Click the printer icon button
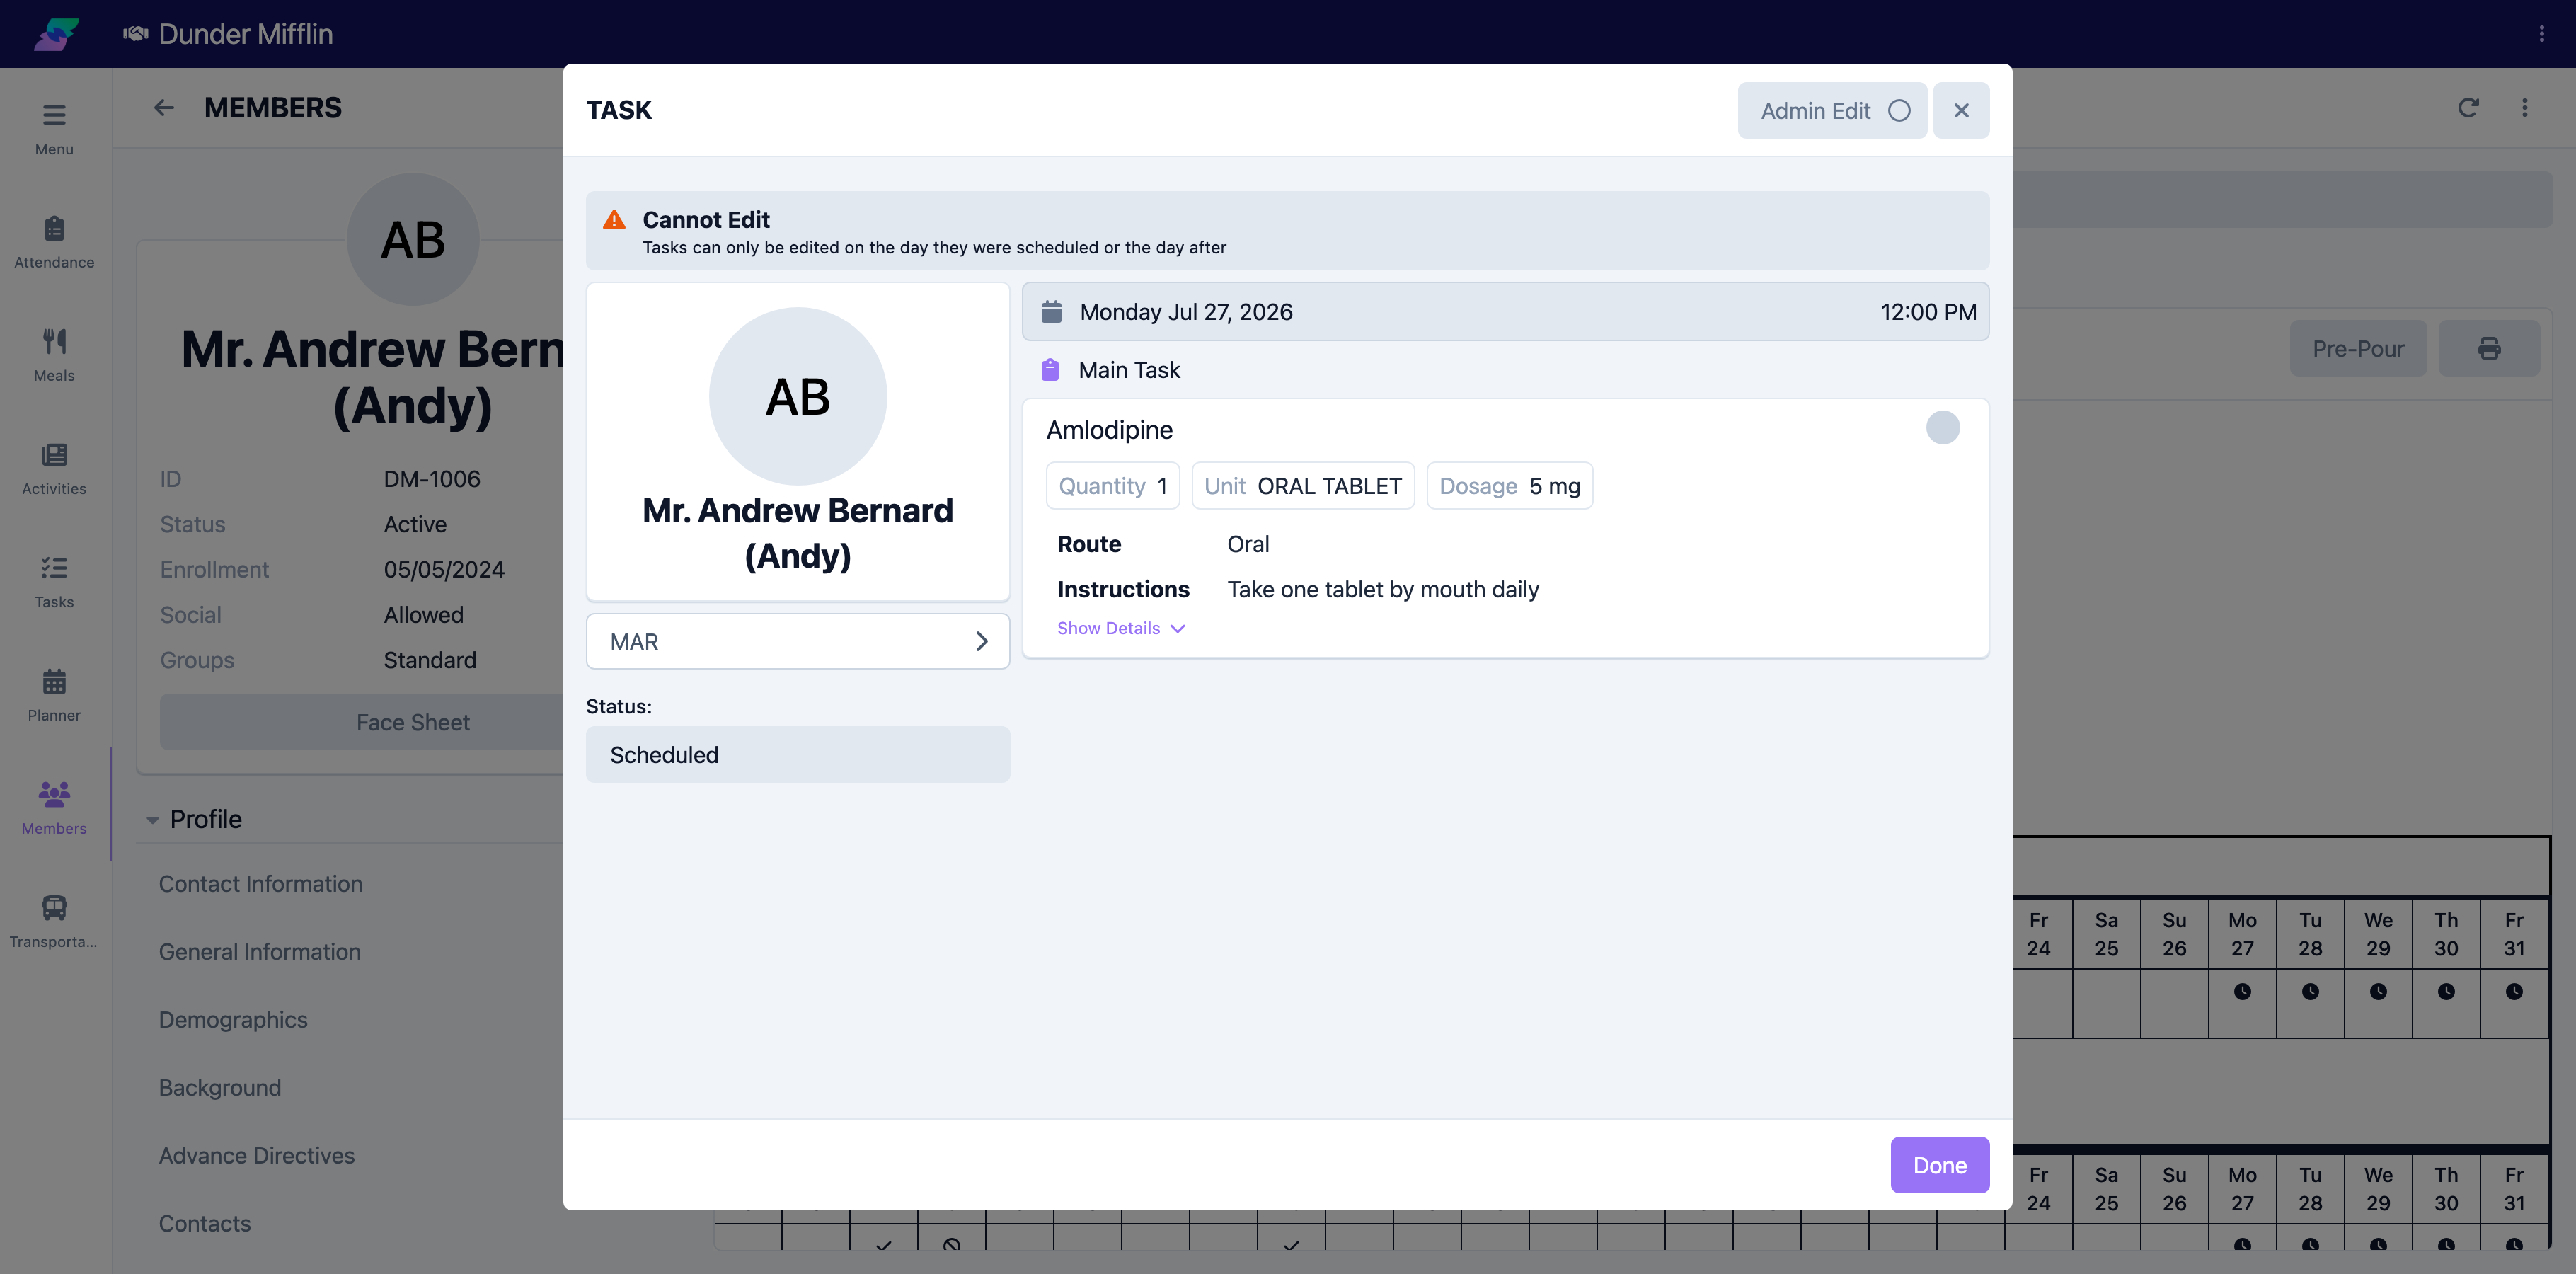The height and width of the screenshot is (1274, 2576). (x=2489, y=348)
